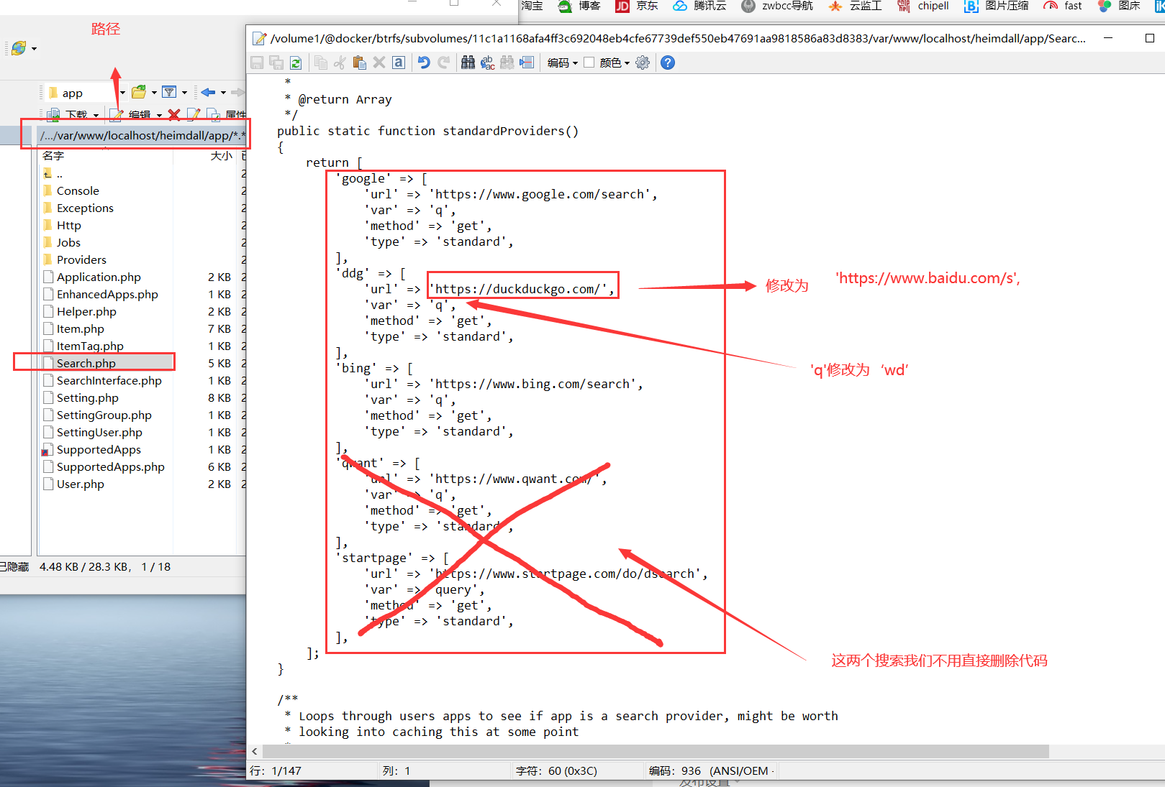Select the SupportedApps.php file

110,466
